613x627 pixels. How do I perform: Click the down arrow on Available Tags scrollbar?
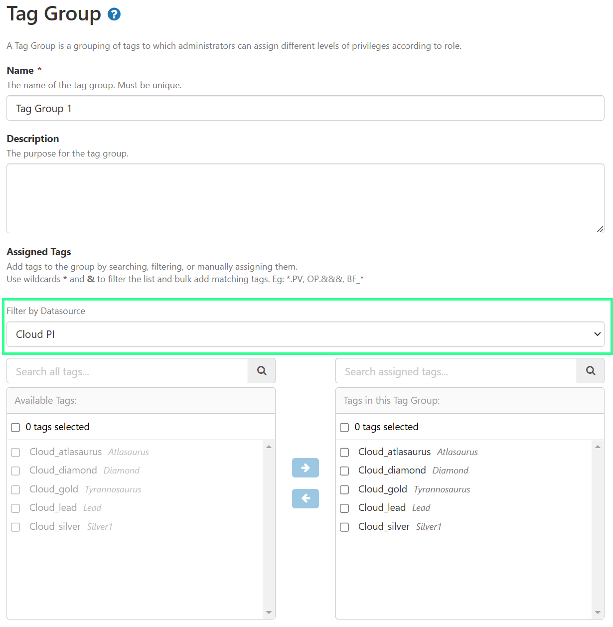[x=269, y=612]
